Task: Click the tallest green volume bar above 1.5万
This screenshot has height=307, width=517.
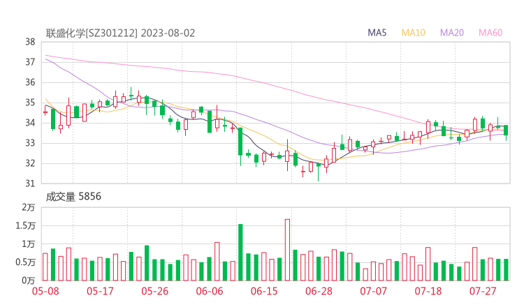Action: 241,253
